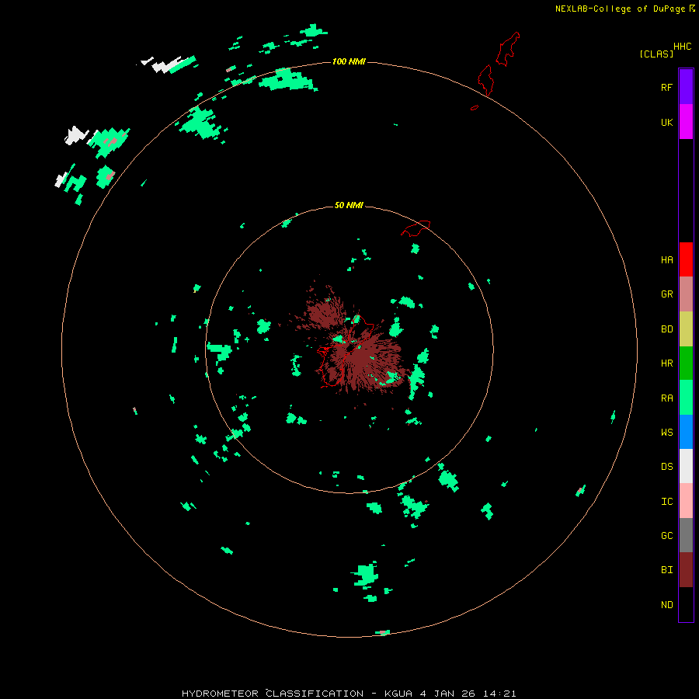Viewport: 699px width, 699px height.
Task: Click the RF legend label
Action: [667, 87]
